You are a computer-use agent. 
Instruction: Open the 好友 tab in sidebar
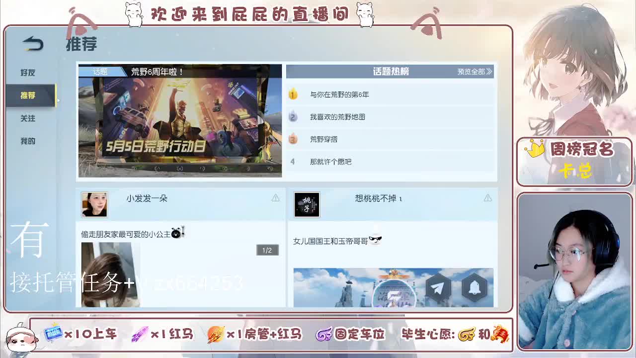(28, 73)
